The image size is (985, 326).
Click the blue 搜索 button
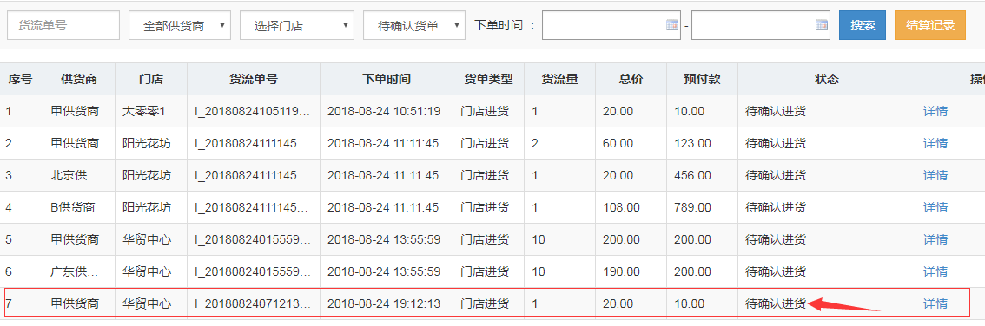tap(863, 25)
